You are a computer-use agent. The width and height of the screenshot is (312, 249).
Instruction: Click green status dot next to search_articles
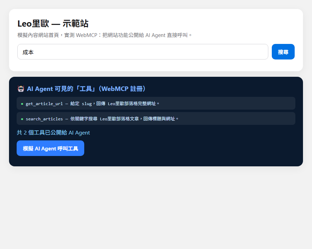[x=22, y=119]
